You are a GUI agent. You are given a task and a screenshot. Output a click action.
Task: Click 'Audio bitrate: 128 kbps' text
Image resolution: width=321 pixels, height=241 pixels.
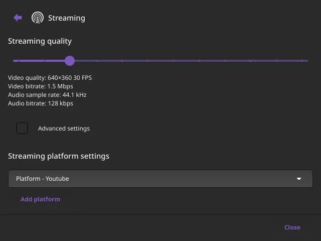coord(40,103)
